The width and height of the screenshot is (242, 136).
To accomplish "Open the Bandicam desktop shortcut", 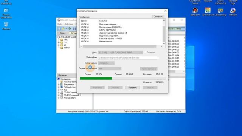I will pos(195,12).
